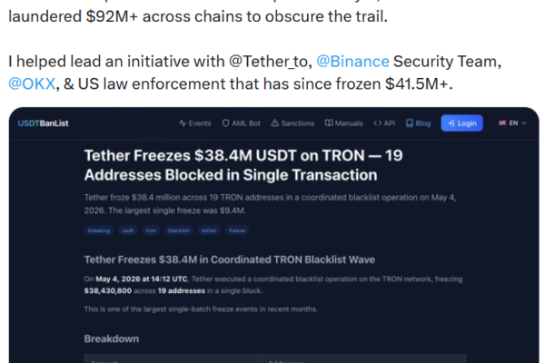
Task: Select the usdt tag
Action: (127, 231)
